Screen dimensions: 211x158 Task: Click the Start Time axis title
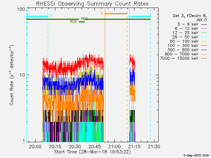pyautogui.click(x=92, y=152)
